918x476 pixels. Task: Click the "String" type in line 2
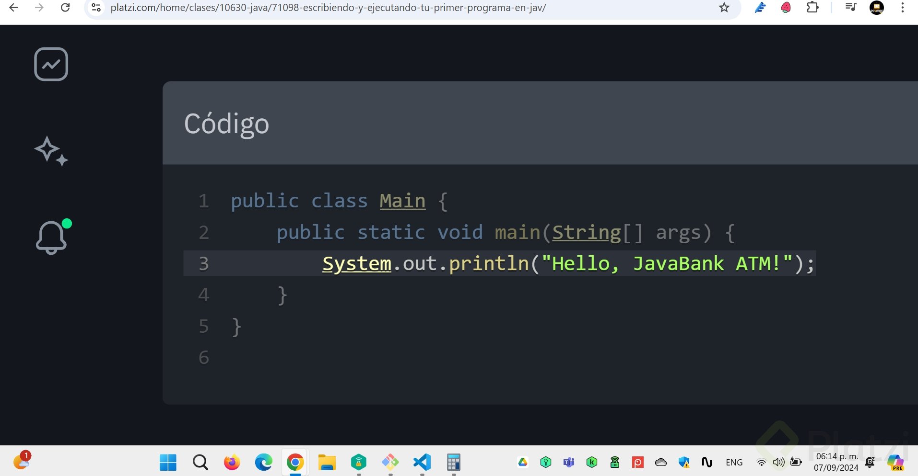tap(587, 232)
